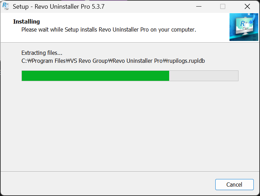
Task: Click the 'Setup - Revo Uninstaller Pro 5.3.7' title
Action: pyautogui.click(x=59, y=7)
